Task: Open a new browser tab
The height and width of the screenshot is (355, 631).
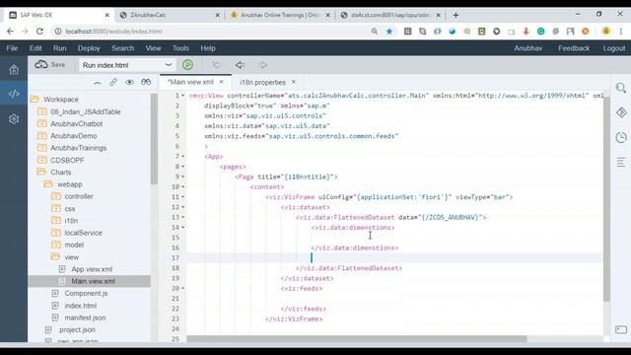Action: [456, 15]
